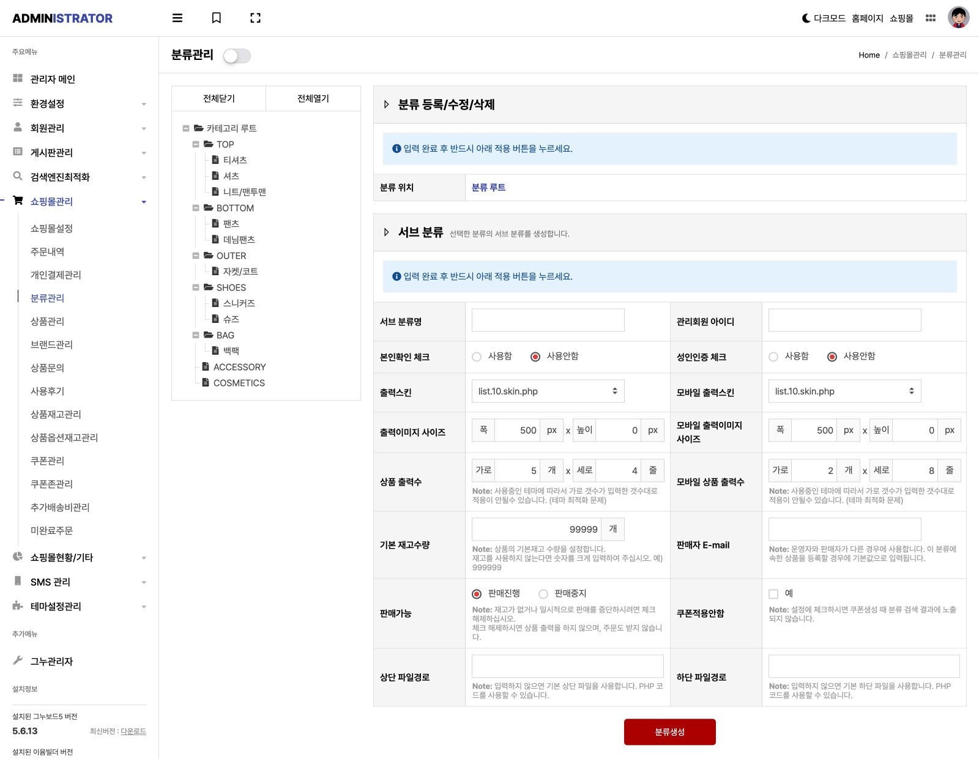The image size is (979, 759).
Task: Expand the 환경설정 sidebar menu arrow
Action: 144,104
